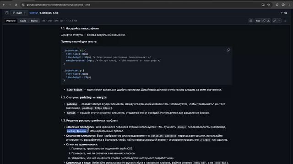The width and height of the screenshot is (293, 164).
Task: Click the address bar URL
Action: click(58, 5)
